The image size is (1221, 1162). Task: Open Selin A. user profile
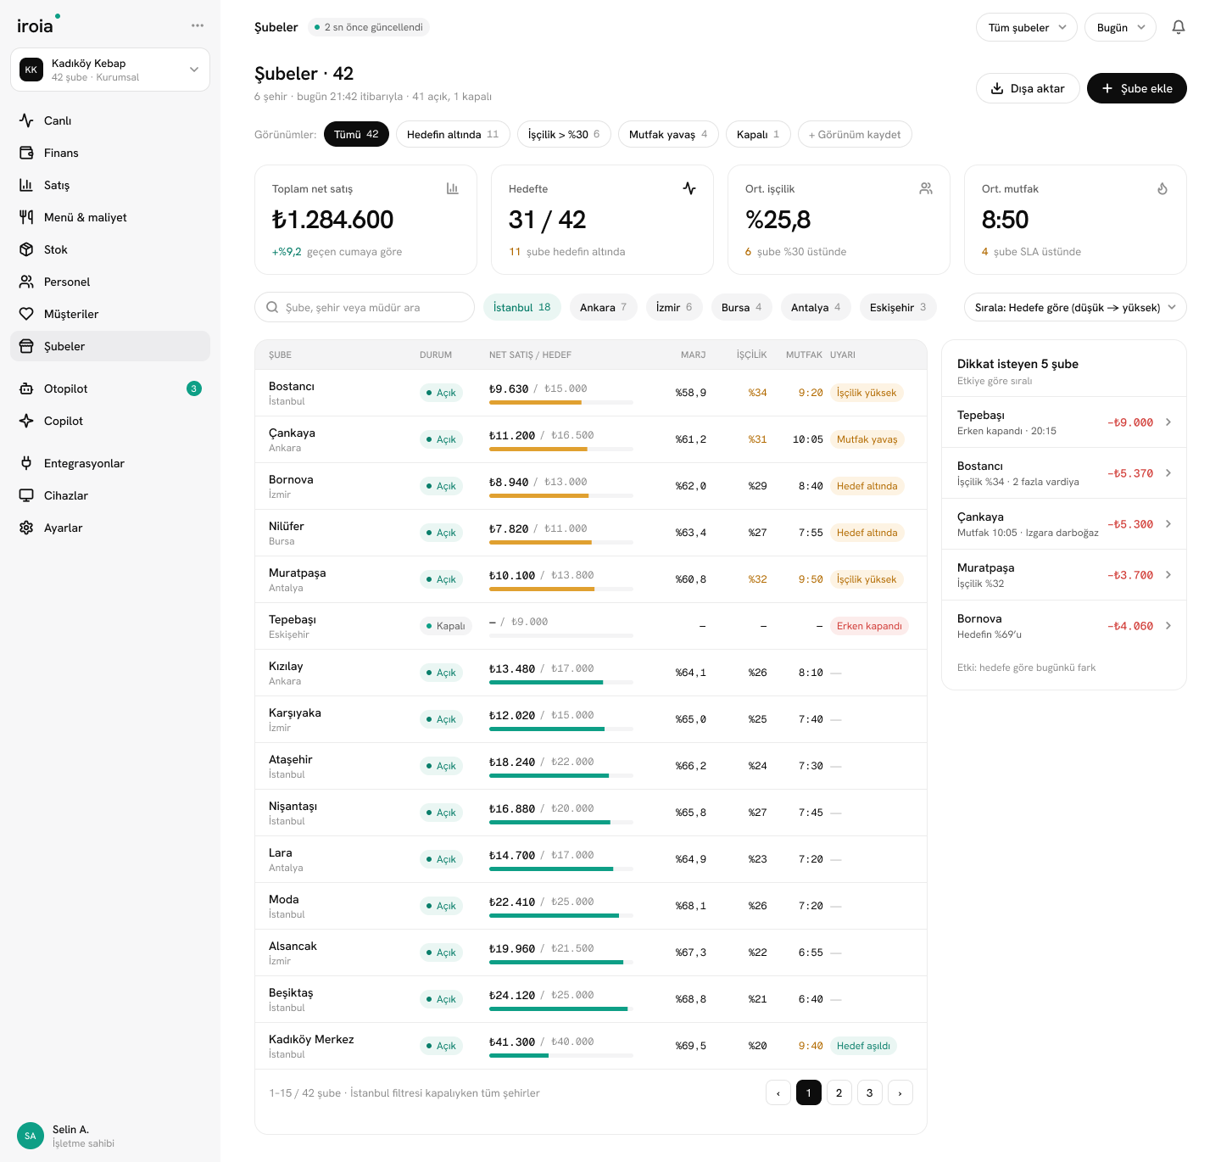pyautogui.click(x=66, y=1136)
